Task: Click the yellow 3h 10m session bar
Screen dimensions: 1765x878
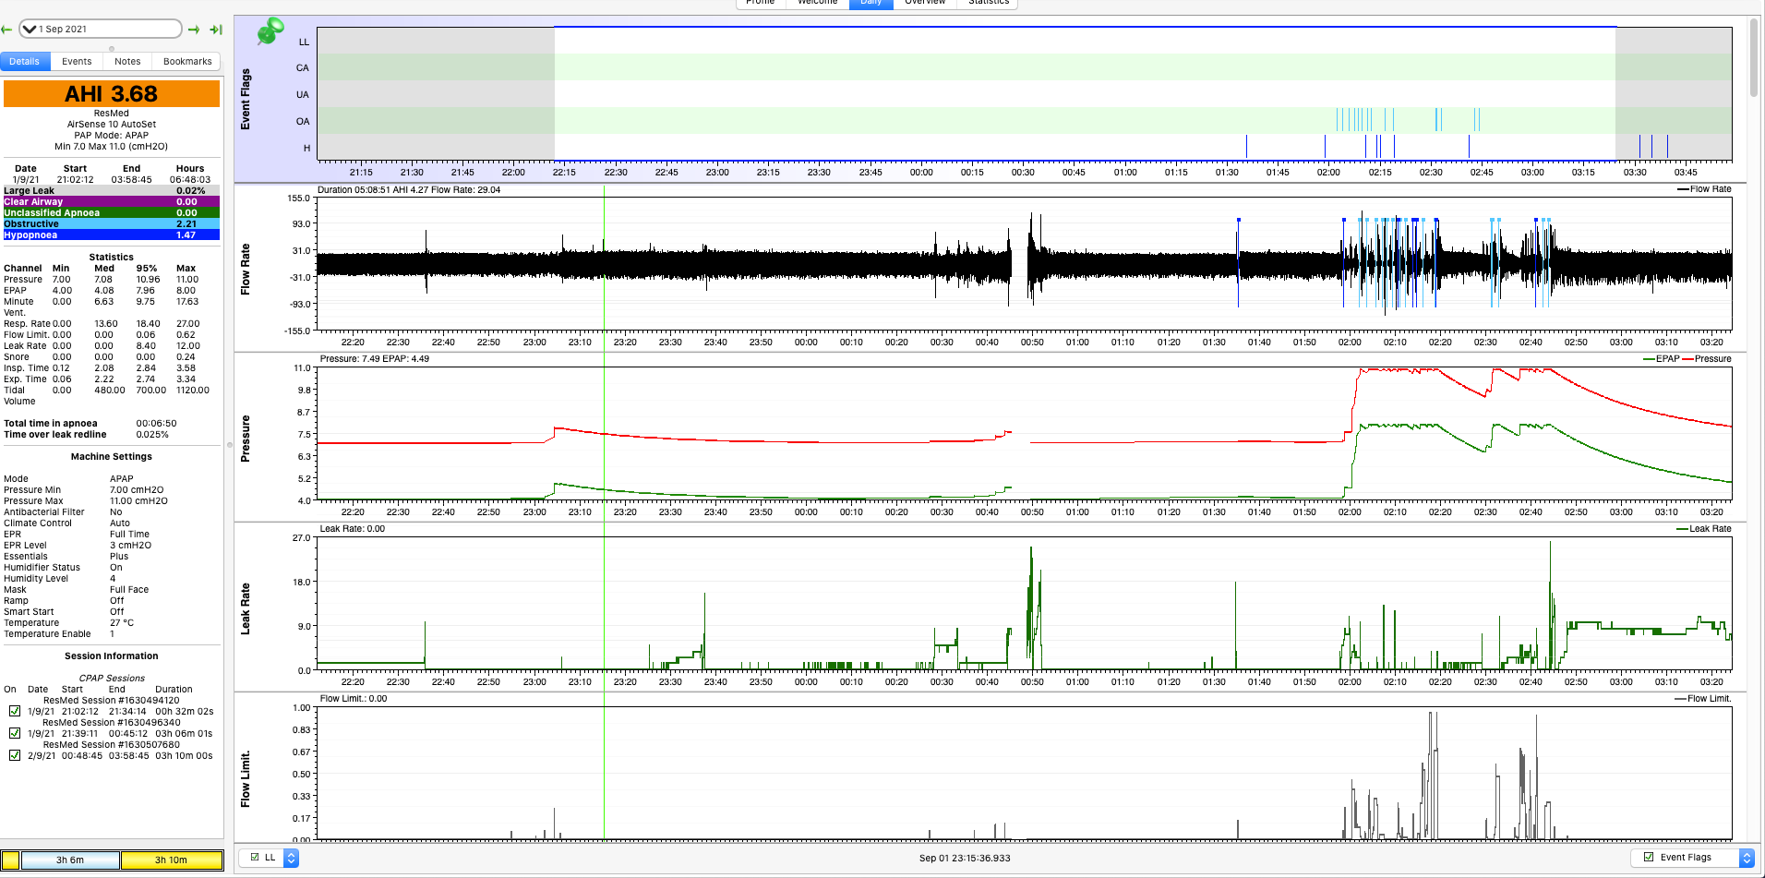Action: (x=171, y=860)
